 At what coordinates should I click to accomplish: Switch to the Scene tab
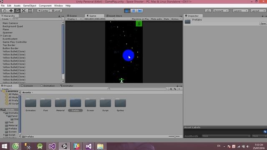click(x=72, y=16)
